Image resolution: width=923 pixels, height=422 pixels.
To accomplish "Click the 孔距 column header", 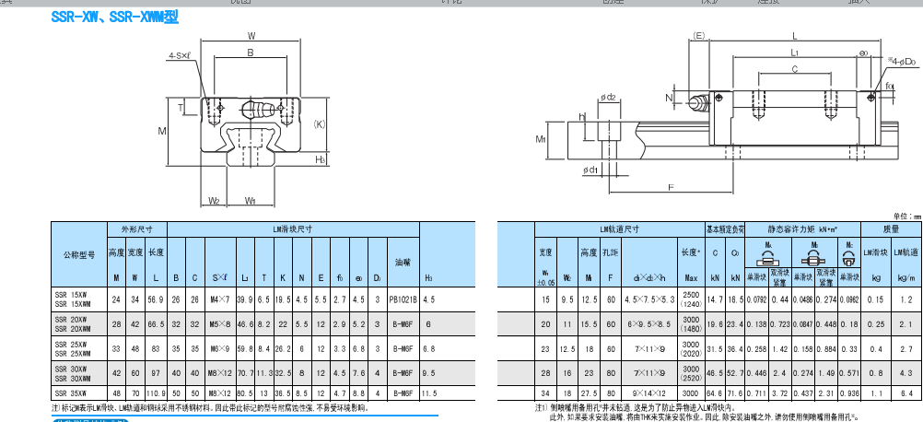I will click(x=611, y=252).
